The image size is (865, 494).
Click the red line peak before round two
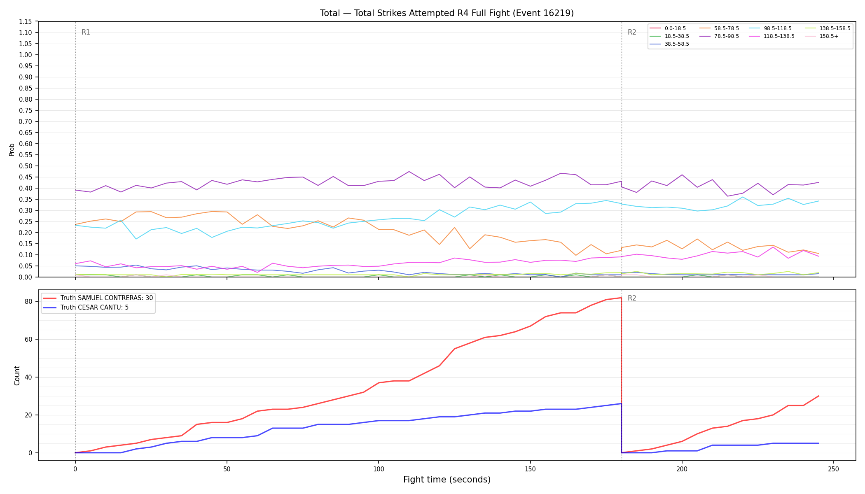(621, 298)
